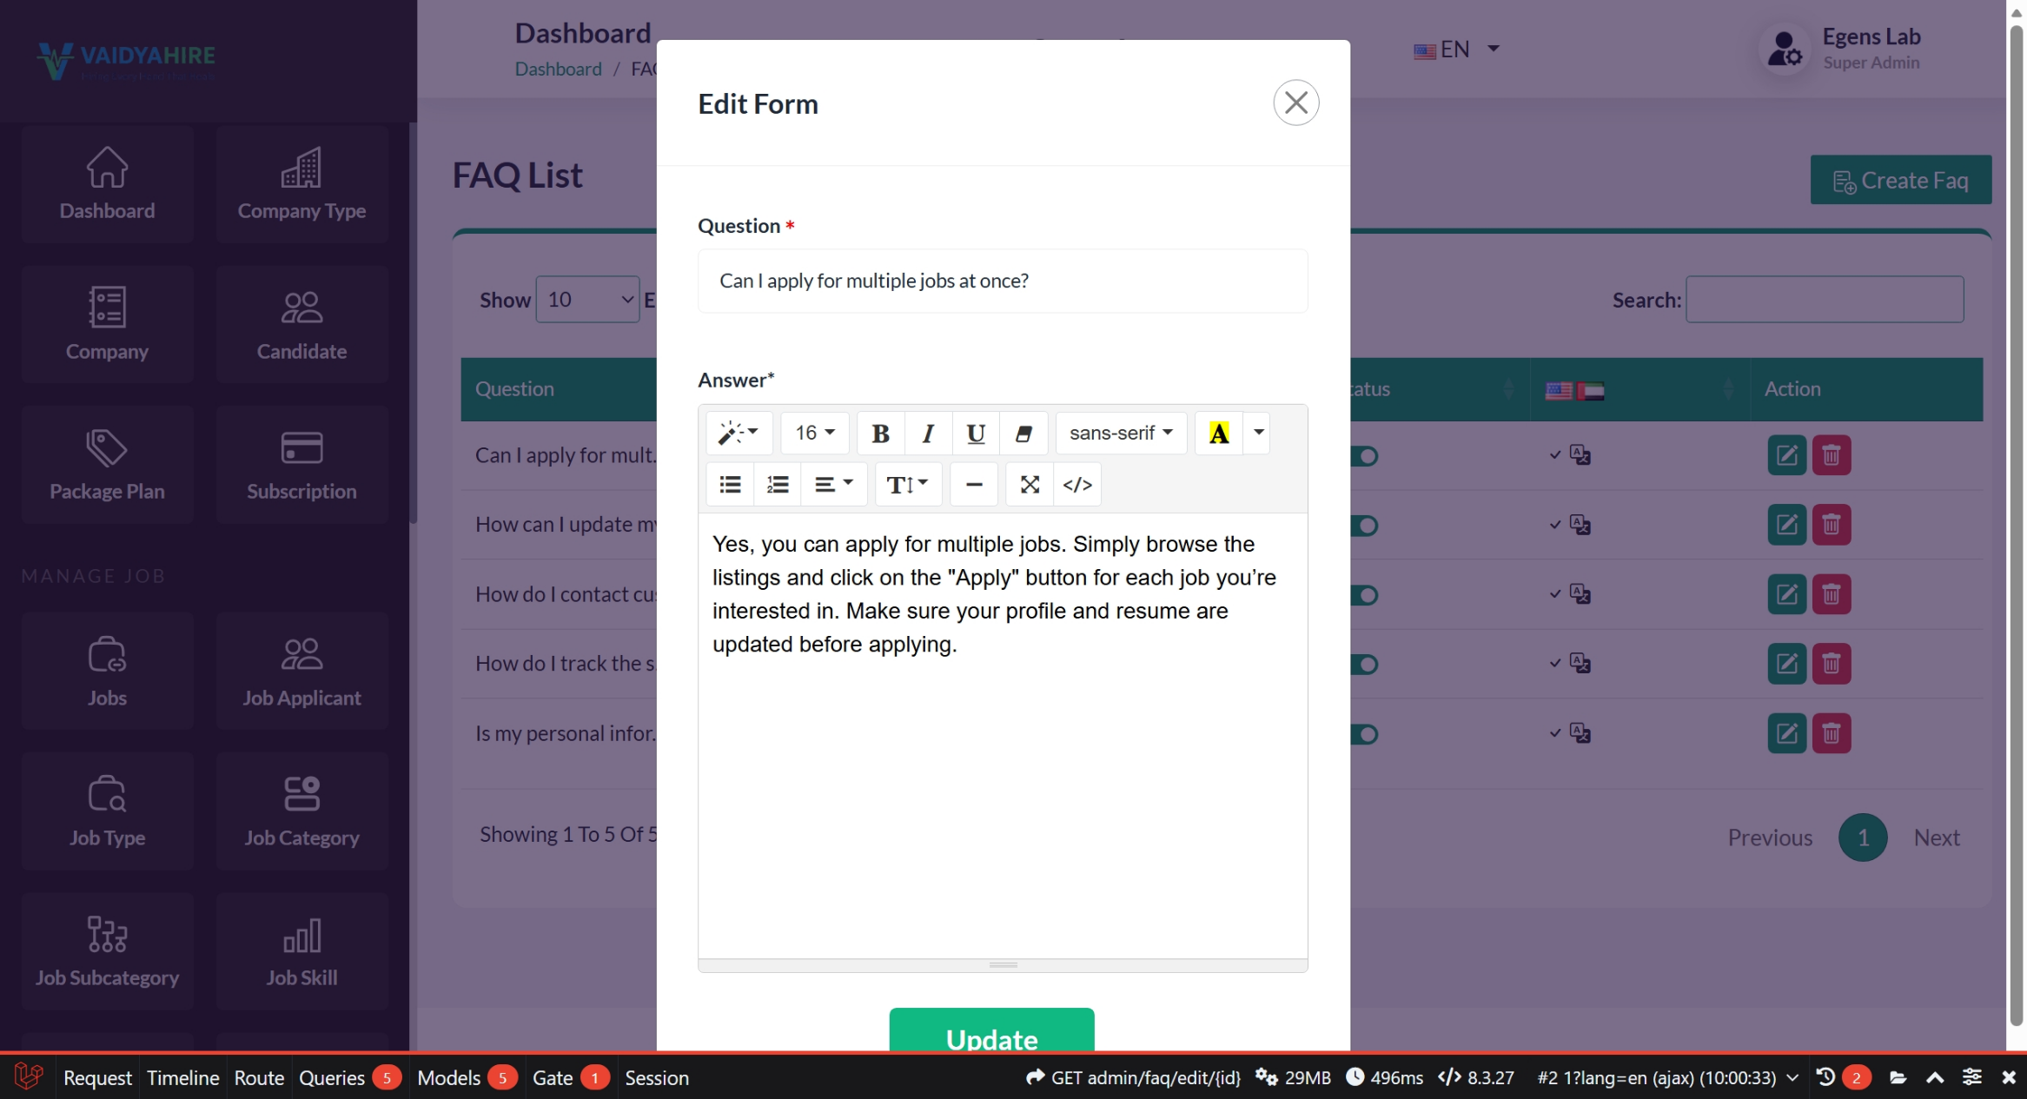
Task: Click the yellow highlight color button
Action: pos(1218,433)
